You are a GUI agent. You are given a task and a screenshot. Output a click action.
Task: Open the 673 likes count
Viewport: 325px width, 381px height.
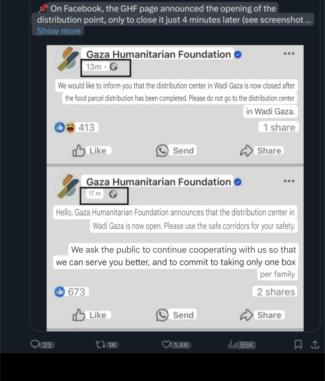click(x=71, y=292)
